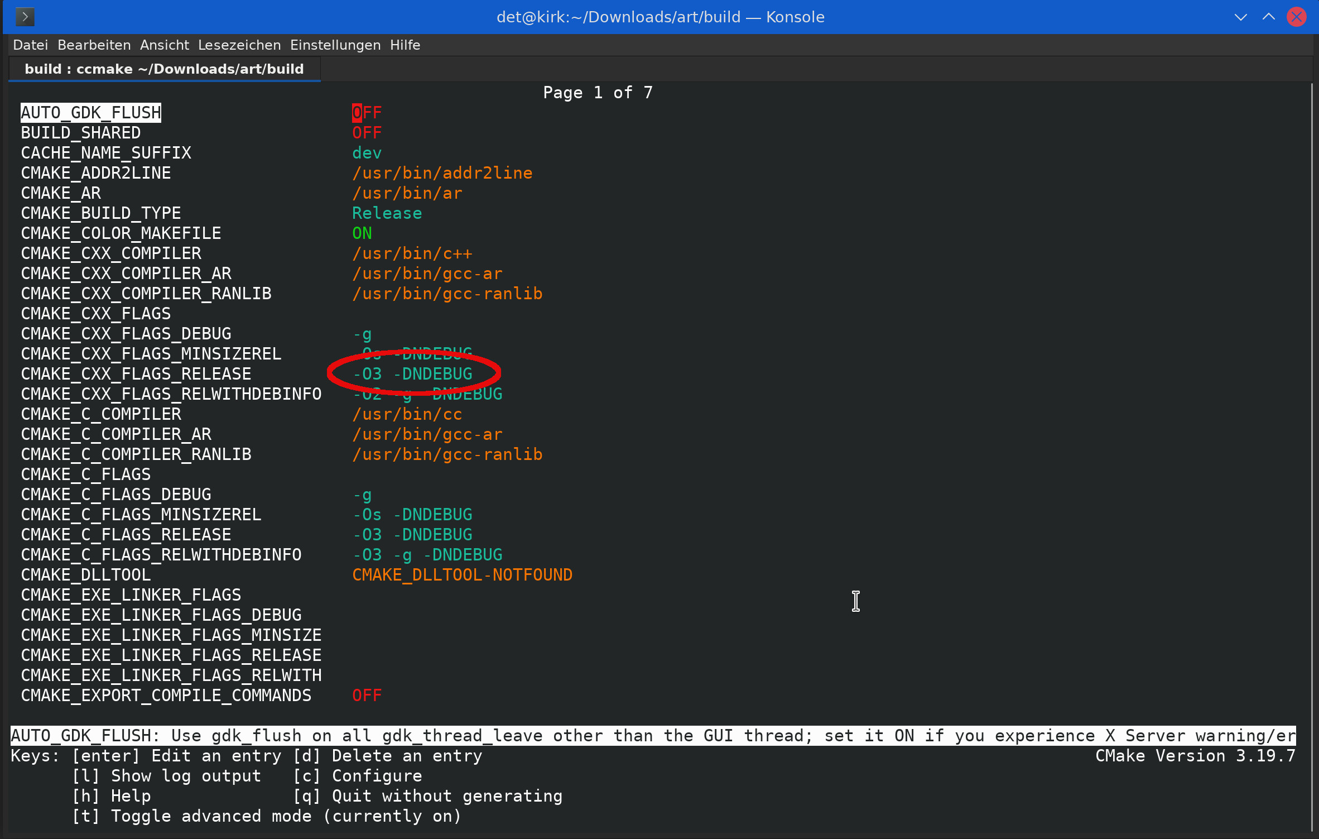1319x839 pixels.
Task: Open the Bearbeiten menu
Action: point(94,45)
